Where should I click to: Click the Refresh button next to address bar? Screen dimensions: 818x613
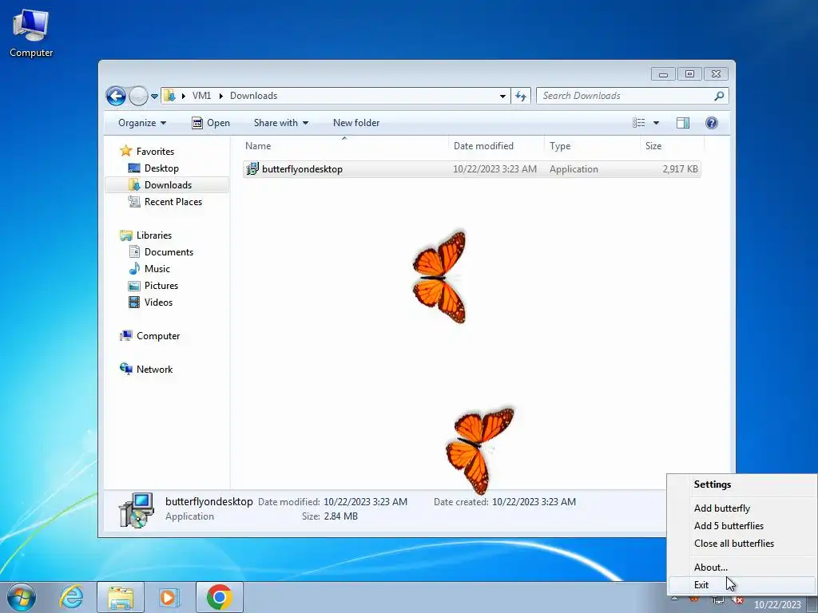(x=521, y=96)
